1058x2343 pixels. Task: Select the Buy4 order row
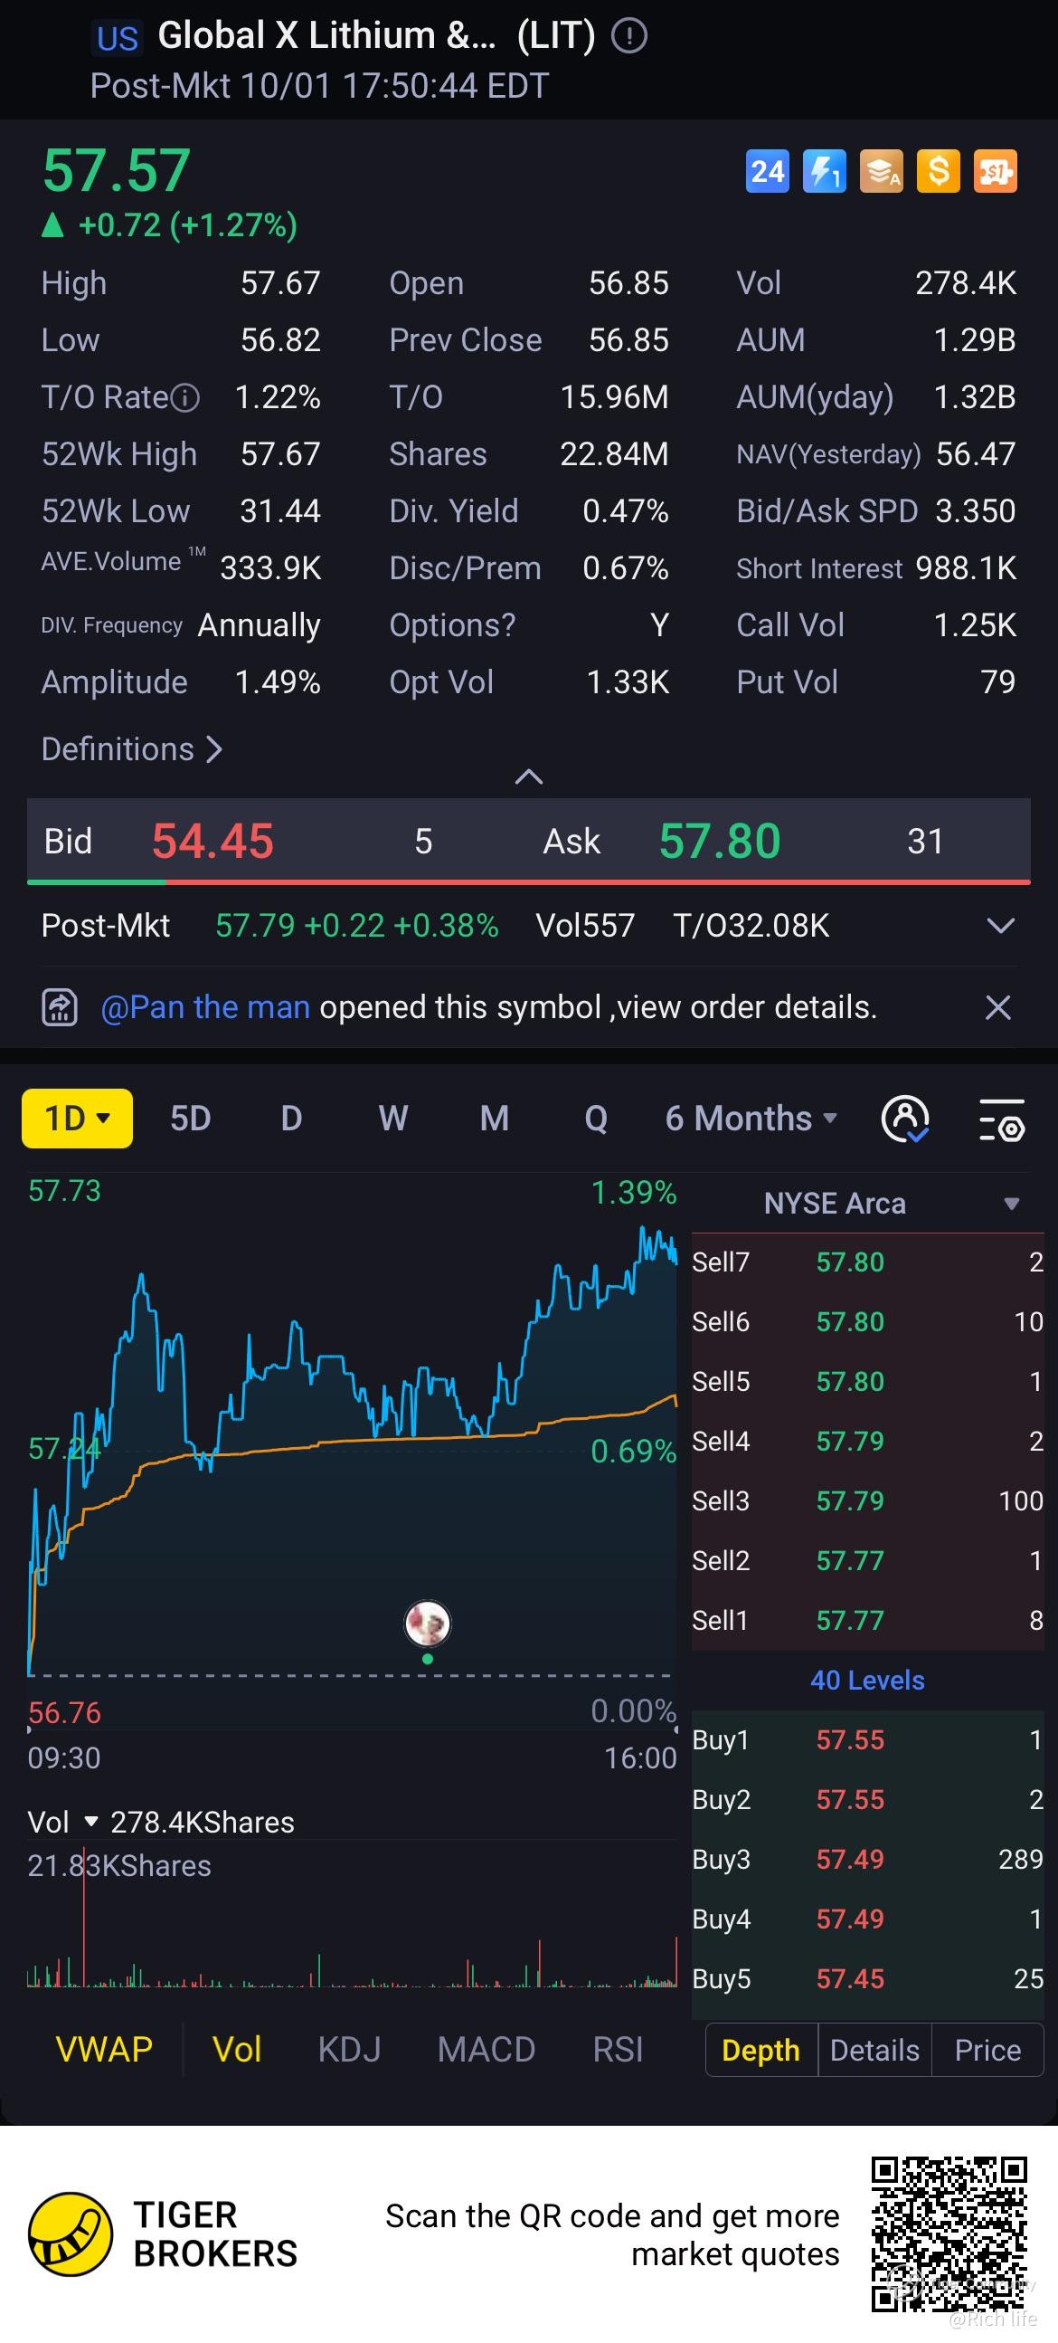pyautogui.click(x=867, y=1919)
